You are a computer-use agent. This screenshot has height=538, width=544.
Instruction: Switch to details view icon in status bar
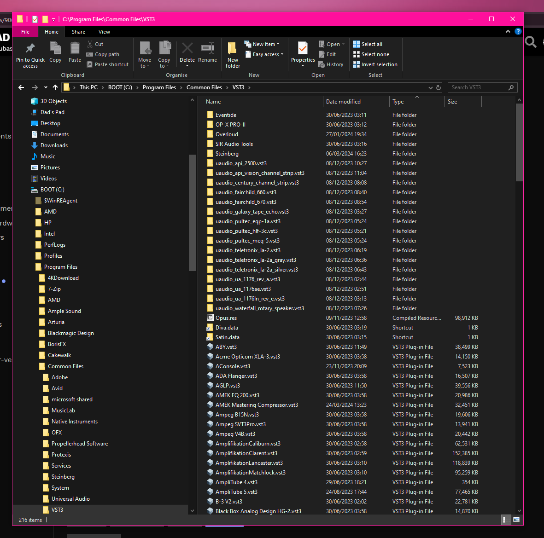tap(506, 519)
